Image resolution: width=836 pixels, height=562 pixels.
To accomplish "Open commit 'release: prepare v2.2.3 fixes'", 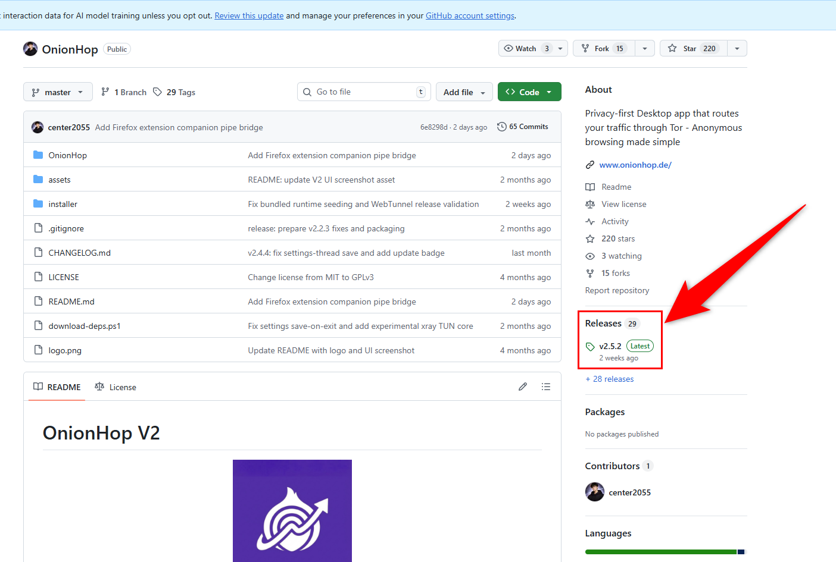I will click(x=326, y=228).
